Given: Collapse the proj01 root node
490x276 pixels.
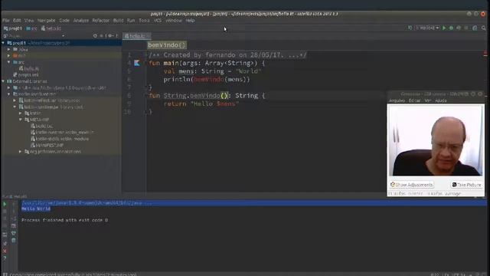Looking at the screenshot, I should (3, 43).
